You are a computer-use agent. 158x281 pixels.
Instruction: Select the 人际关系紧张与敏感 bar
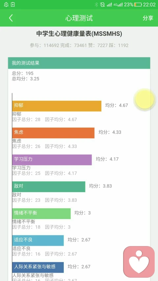click(38, 267)
